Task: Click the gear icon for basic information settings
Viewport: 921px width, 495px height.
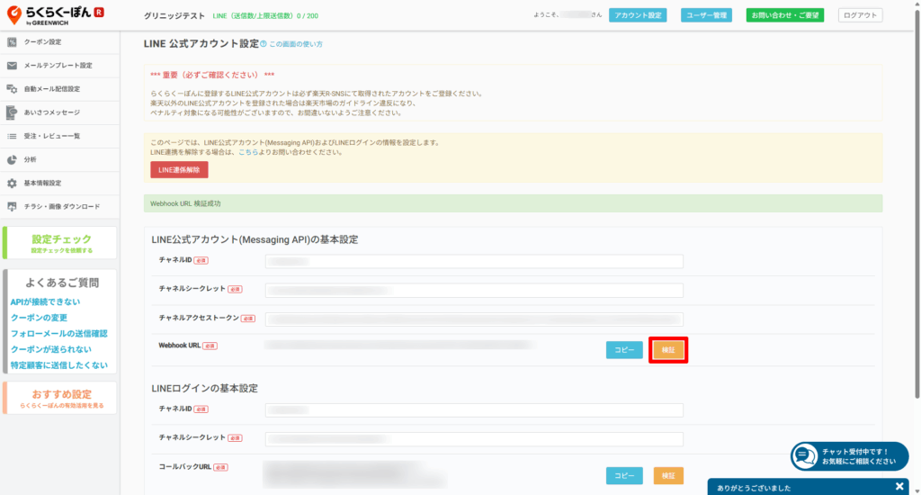Action: tap(12, 183)
